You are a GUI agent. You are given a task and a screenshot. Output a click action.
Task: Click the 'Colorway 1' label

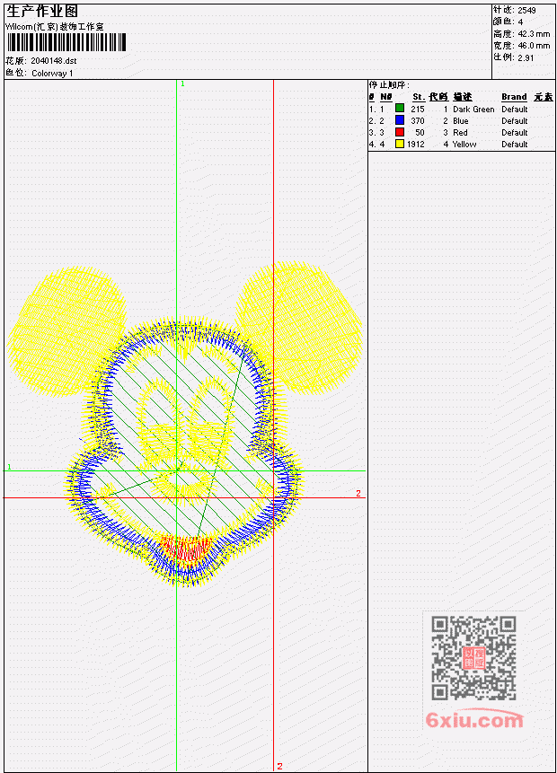pos(52,74)
